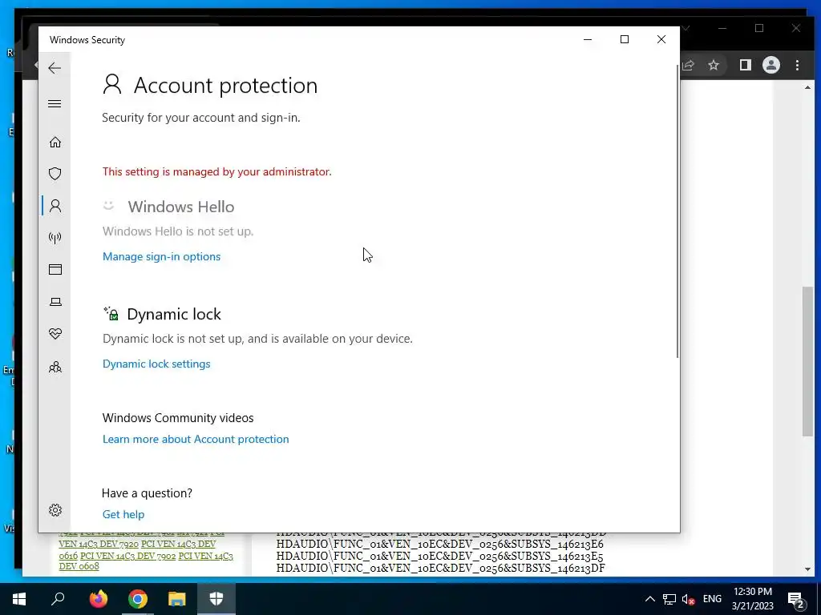Click Windows Security shield on the taskbar
Image resolution: width=821 pixels, height=615 pixels.
click(216, 599)
